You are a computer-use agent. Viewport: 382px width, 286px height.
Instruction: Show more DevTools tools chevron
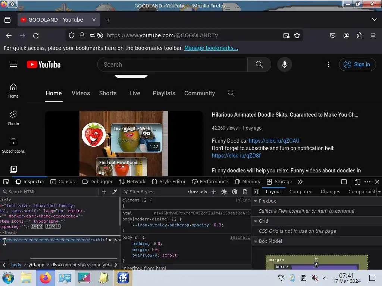(300, 182)
